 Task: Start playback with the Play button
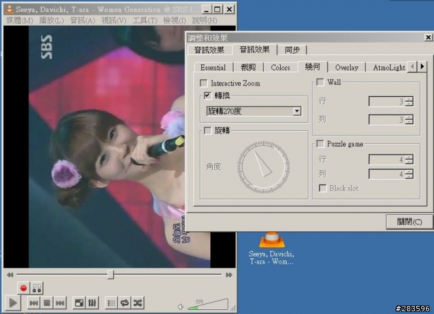[x=13, y=303]
